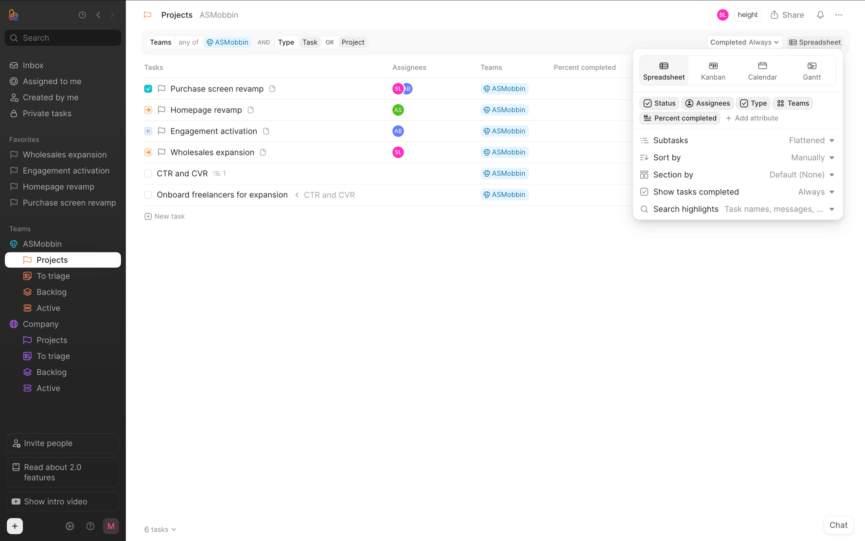Click the parent arrow next to CTR and CVR
The width and height of the screenshot is (865, 541).
click(x=297, y=195)
